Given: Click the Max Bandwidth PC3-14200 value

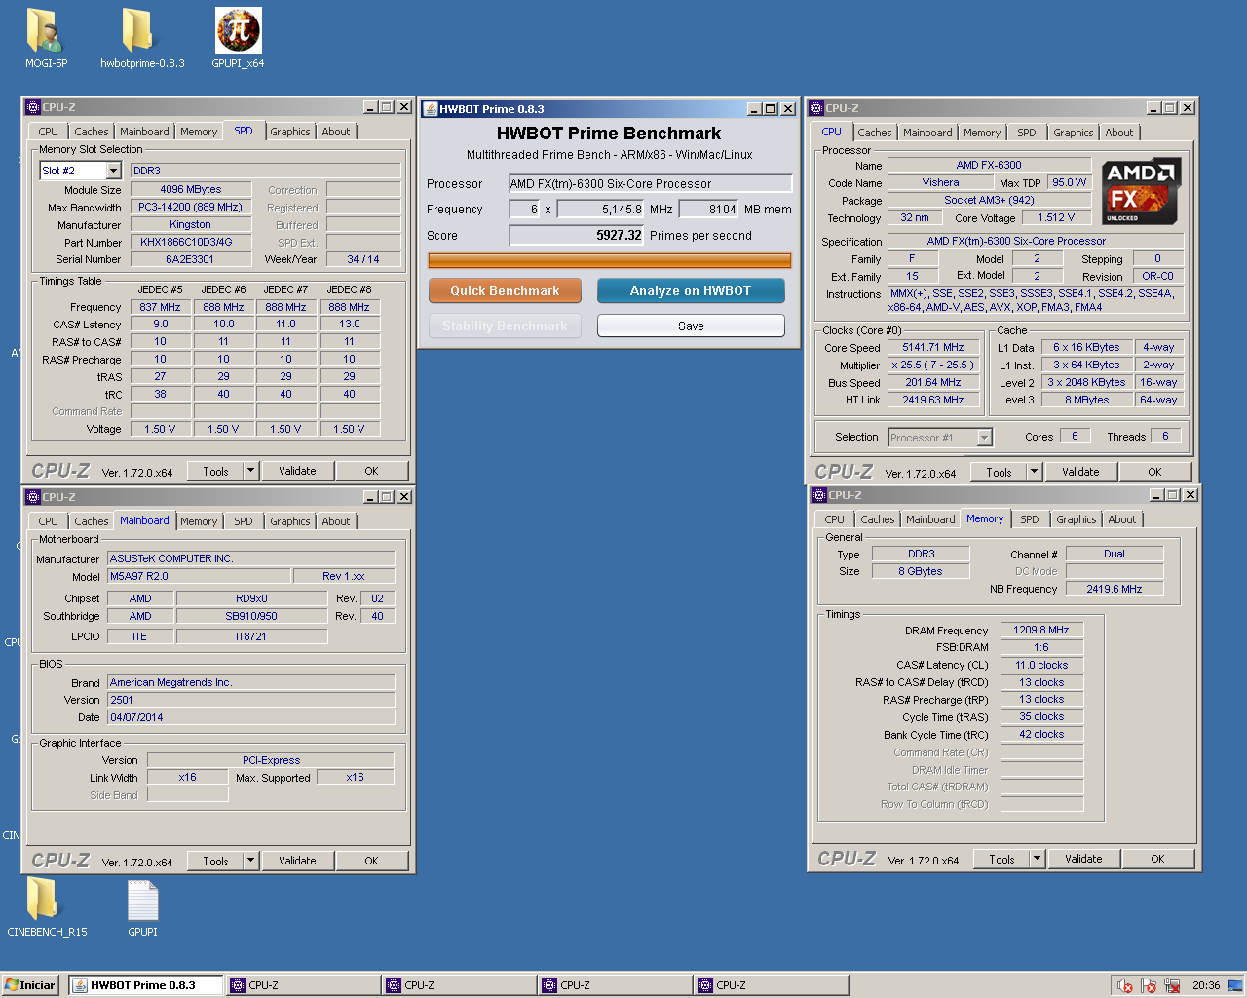Looking at the screenshot, I should pyautogui.click(x=190, y=207).
